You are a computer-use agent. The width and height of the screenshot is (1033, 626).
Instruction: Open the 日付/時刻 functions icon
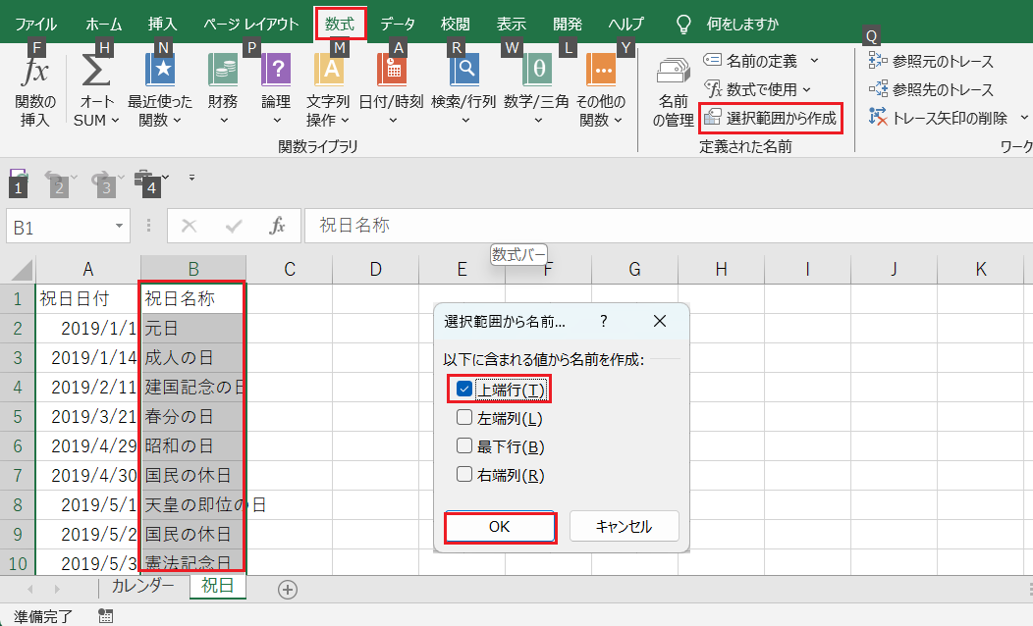point(391,74)
